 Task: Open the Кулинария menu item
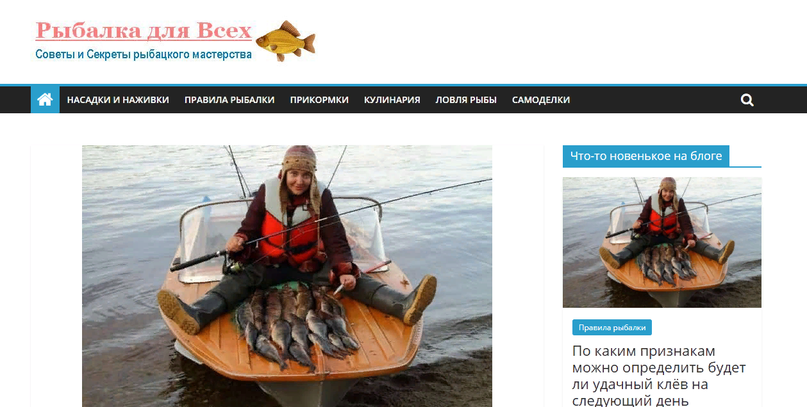[392, 100]
